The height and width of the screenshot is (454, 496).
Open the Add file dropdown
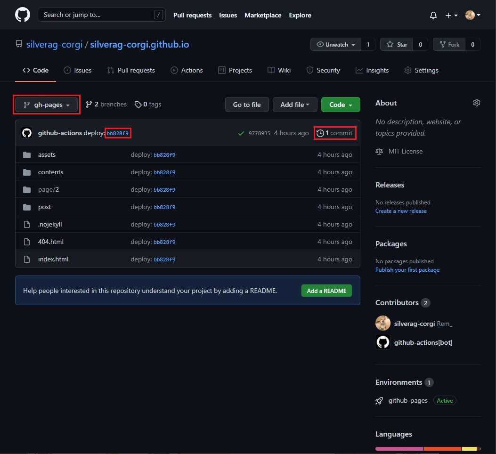295,105
